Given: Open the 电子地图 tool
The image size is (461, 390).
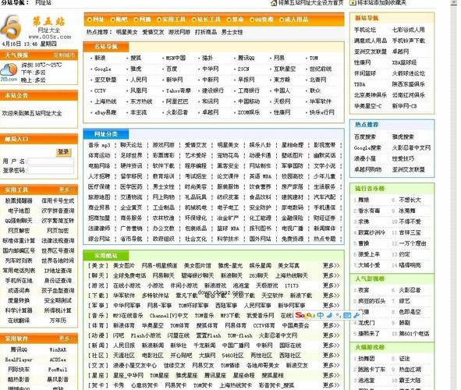Looking at the screenshot, I should point(19,211).
